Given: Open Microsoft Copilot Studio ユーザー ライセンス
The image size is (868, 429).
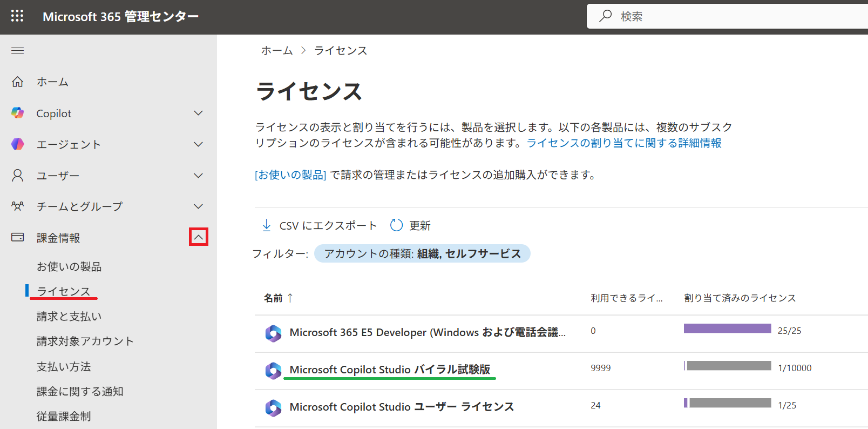Looking at the screenshot, I should [402, 407].
